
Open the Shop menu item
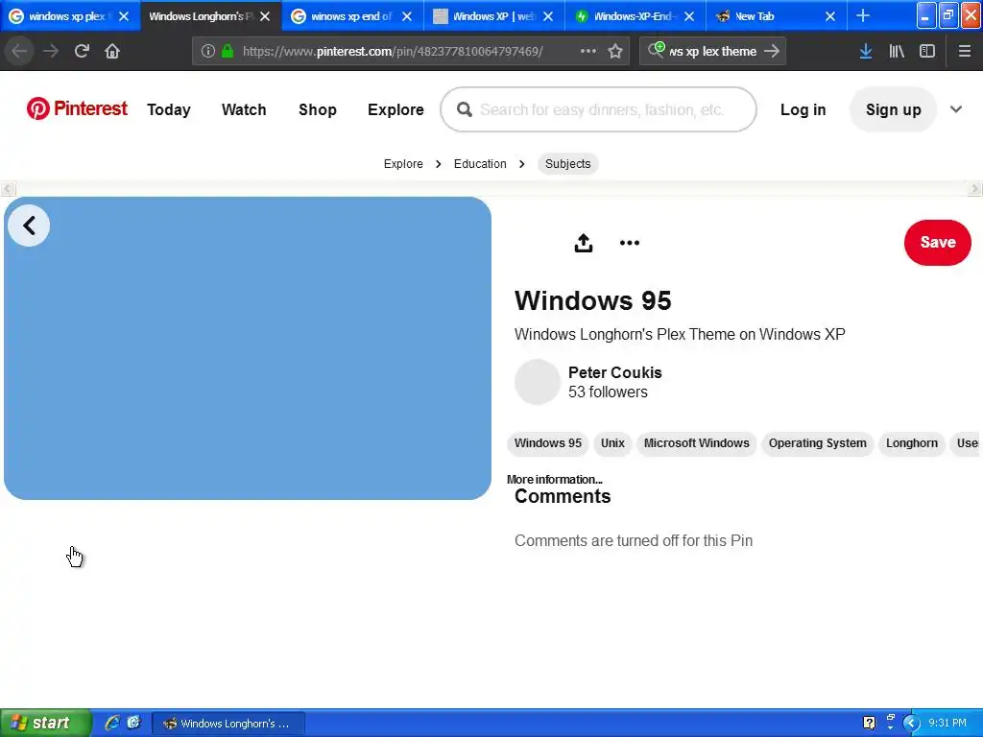coord(317,109)
